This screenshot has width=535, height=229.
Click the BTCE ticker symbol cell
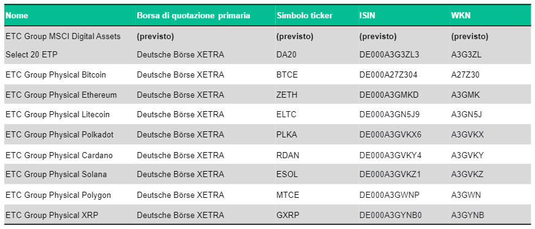(x=287, y=75)
